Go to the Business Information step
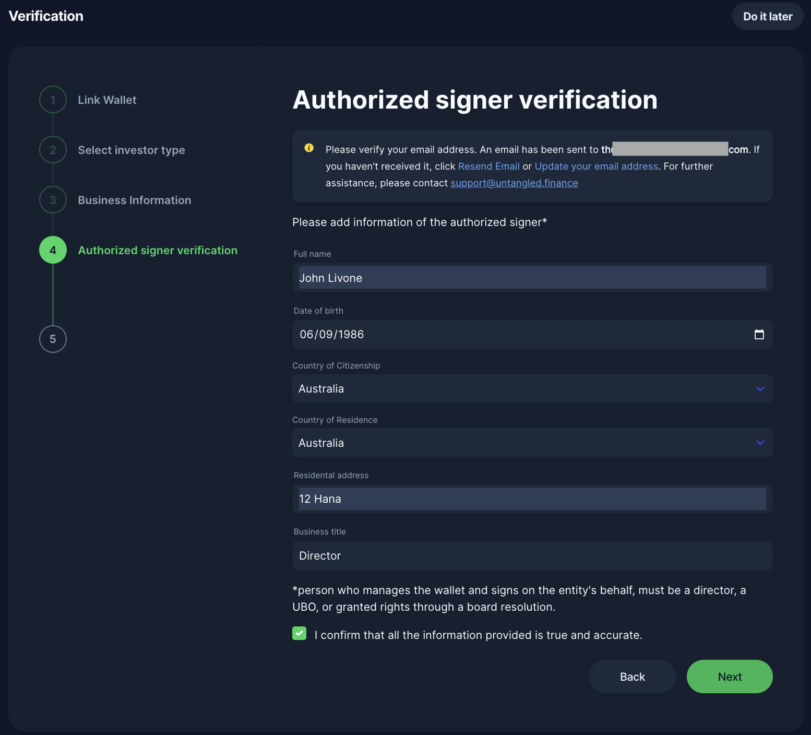Image resolution: width=811 pixels, height=735 pixels. (x=135, y=200)
